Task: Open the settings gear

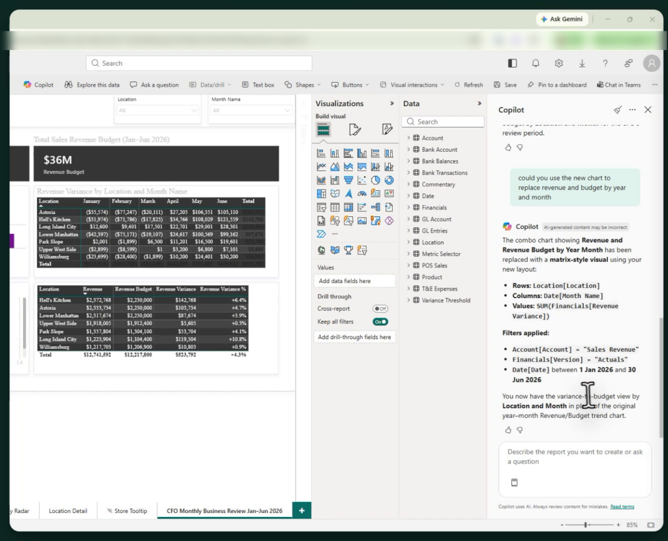Action: [558, 63]
